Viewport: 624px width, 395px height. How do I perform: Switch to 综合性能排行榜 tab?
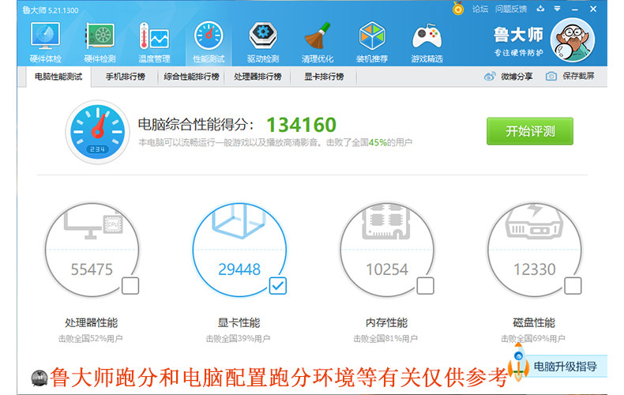191,77
